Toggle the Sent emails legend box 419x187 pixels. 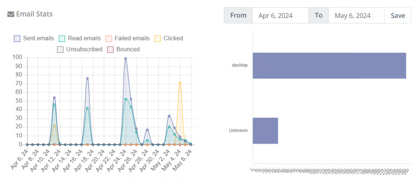[x=17, y=38]
